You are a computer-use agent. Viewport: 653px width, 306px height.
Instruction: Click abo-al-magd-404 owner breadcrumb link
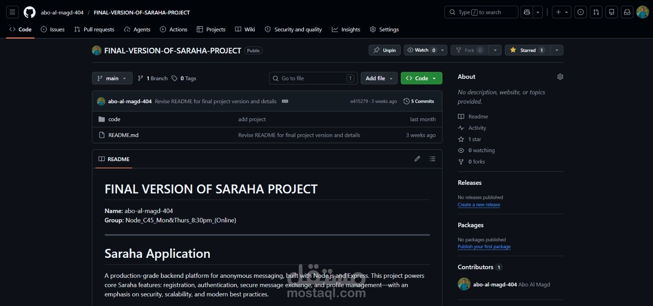coord(62,13)
